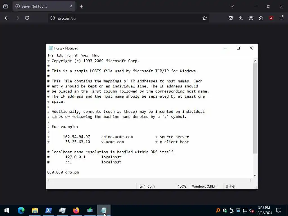This screenshot has height=216, width=288.
Task: Click Notepad's vertical scrollbar up arrow
Action: point(255,61)
